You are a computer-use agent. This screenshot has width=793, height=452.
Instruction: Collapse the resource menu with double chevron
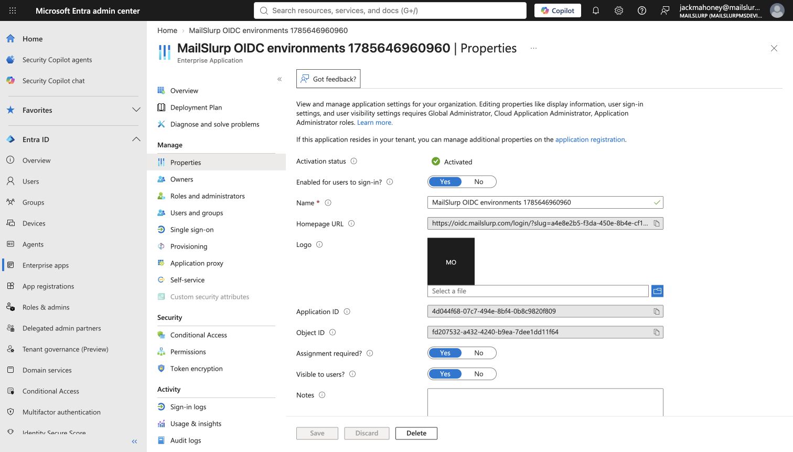point(280,79)
